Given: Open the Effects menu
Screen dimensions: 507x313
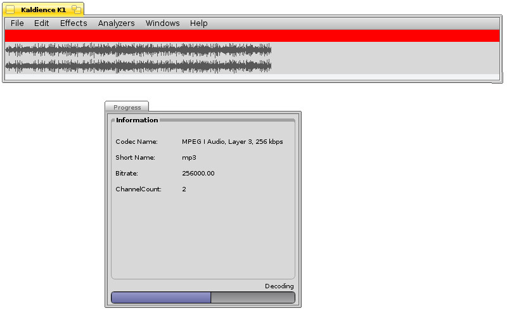Looking at the screenshot, I should coord(74,23).
